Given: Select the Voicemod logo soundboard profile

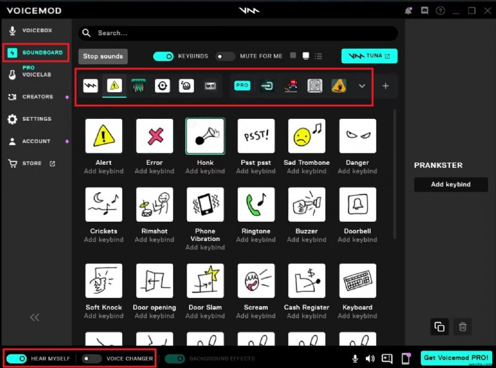Looking at the screenshot, I should [91, 85].
